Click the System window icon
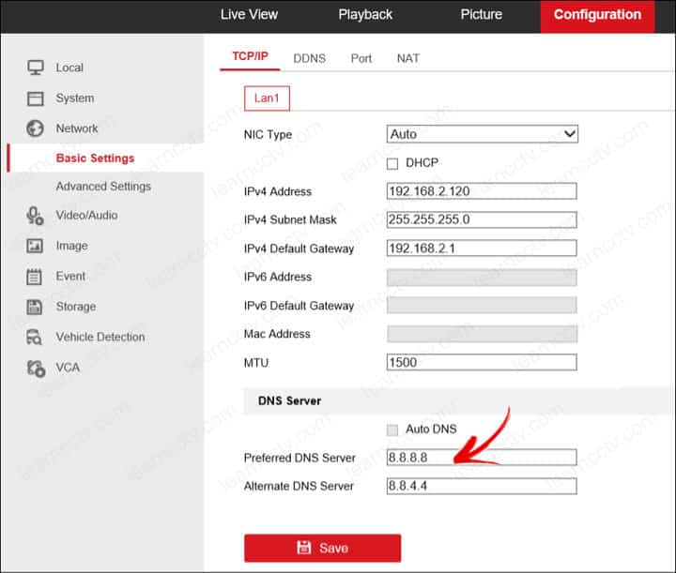The image size is (676, 573). point(36,98)
